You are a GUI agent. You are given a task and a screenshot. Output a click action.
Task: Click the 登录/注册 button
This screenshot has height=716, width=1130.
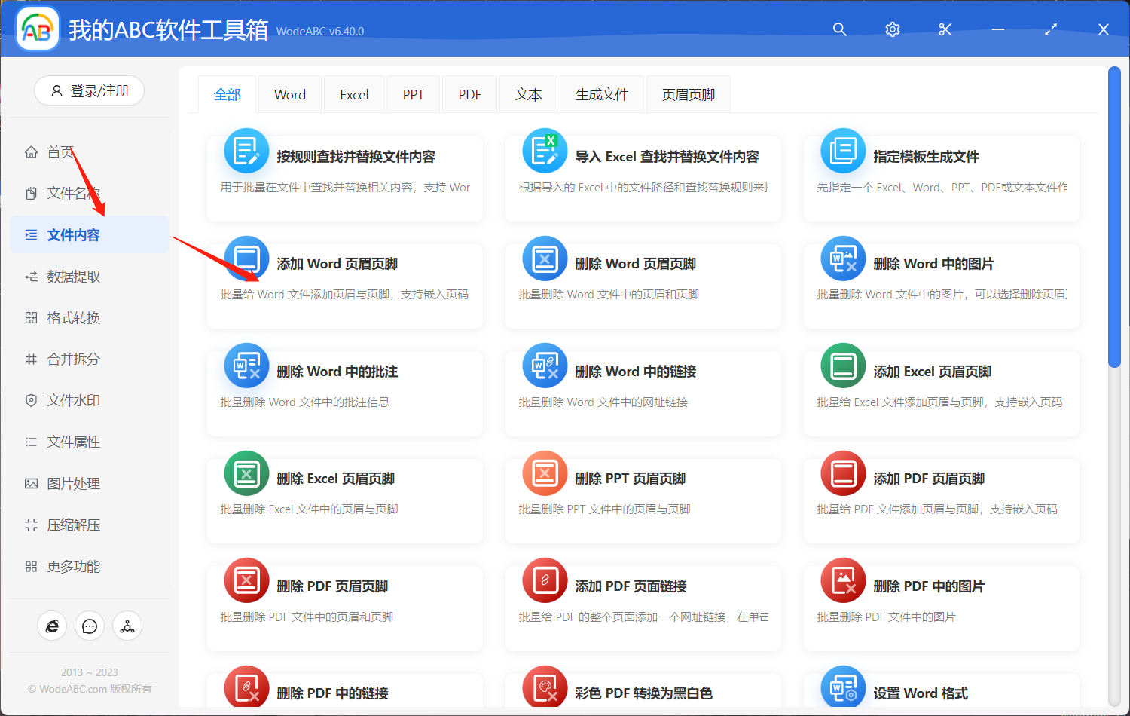point(89,90)
